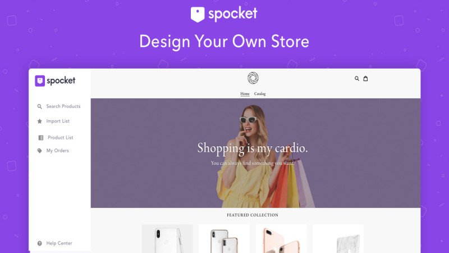
Task: Switch to the Catalog tab
Action: (260, 94)
